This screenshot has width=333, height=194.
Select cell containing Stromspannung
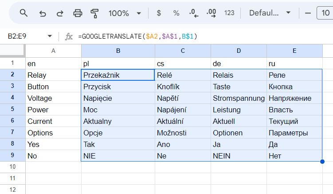tap(239, 98)
